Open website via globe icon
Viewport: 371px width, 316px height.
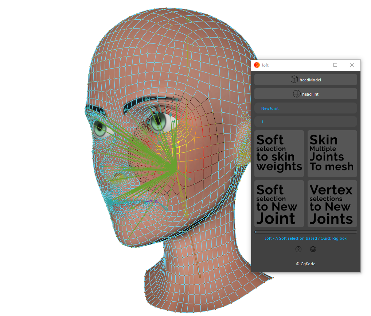[x=313, y=249]
